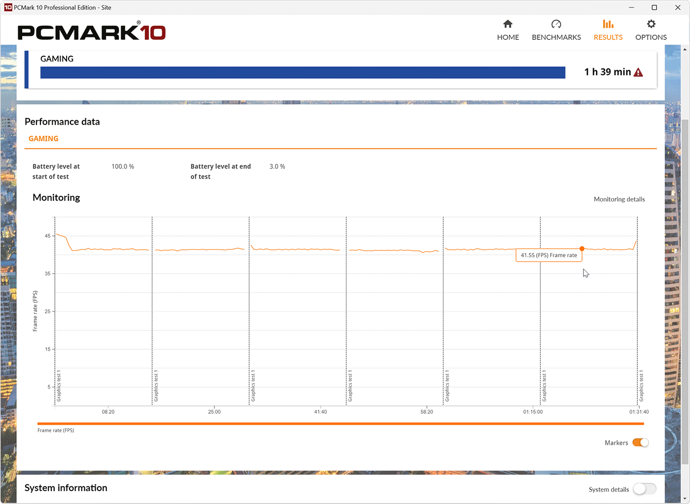Image resolution: width=690 pixels, height=504 pixels.
Task: Click the 1 h 39 min result text
Action: [607, 72]
